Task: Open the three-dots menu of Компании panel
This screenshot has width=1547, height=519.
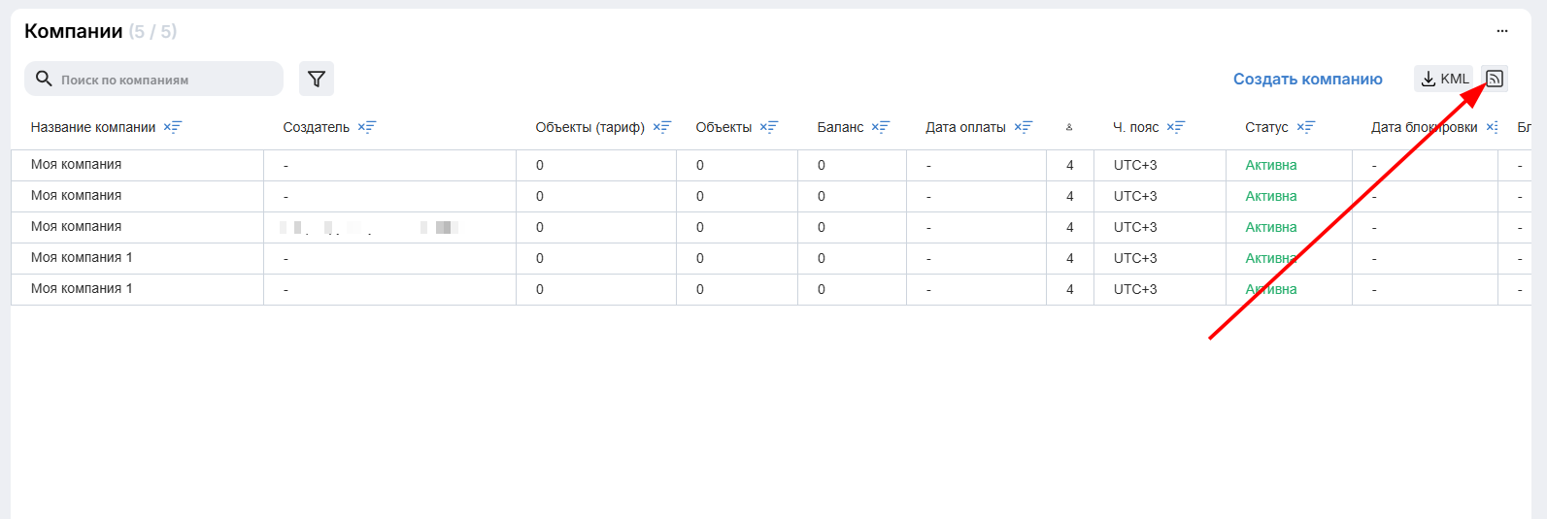Action: 1502,31
